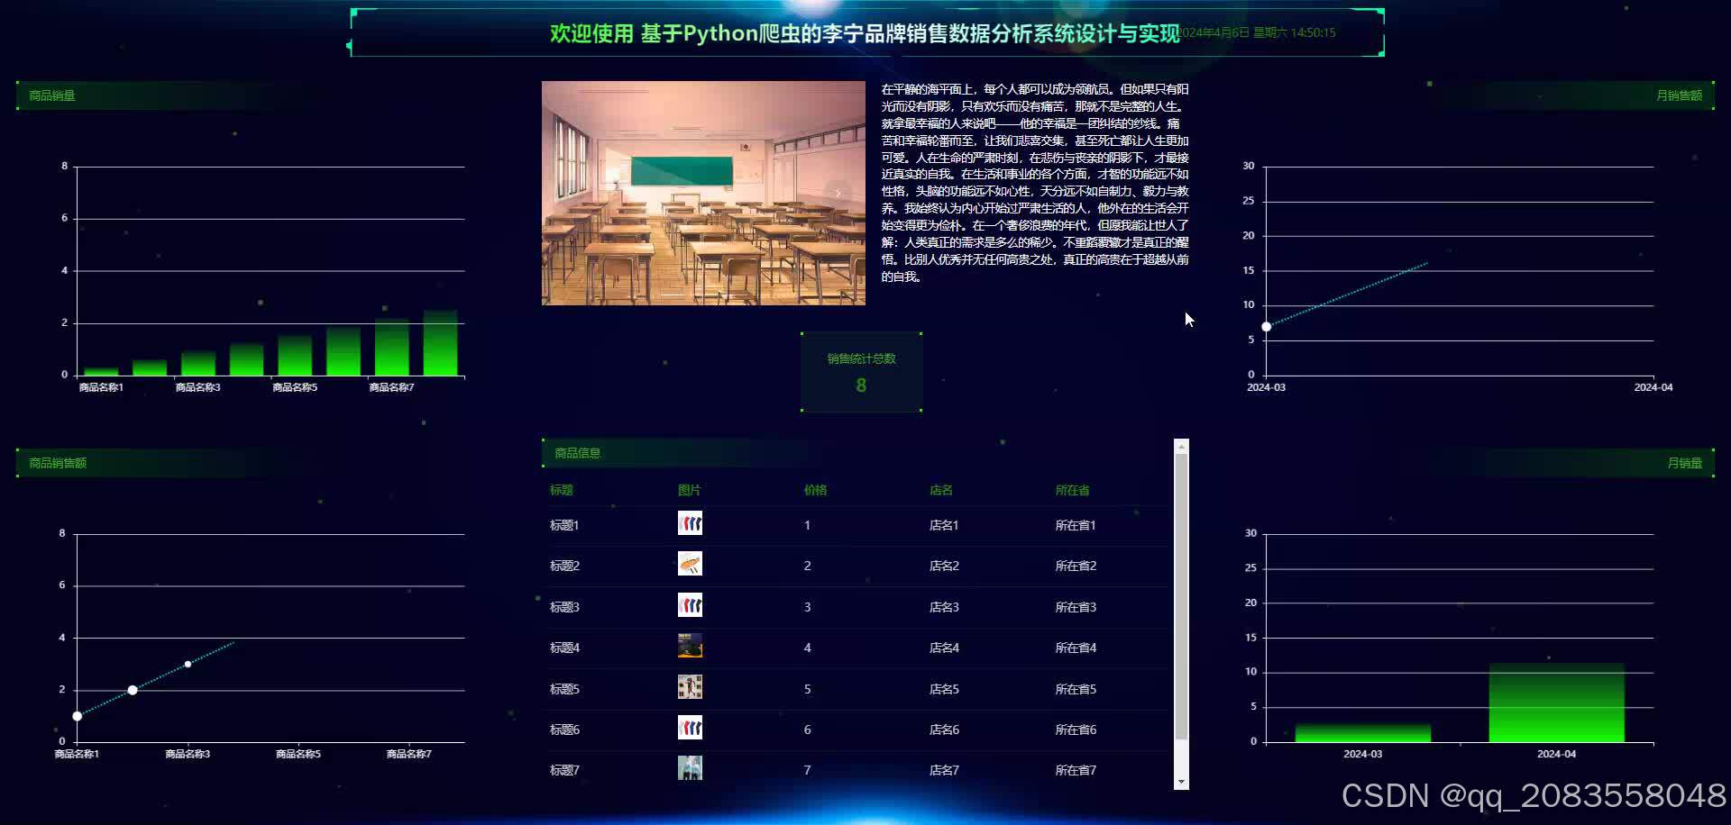Click the 月销售额 panel title

1679,95
